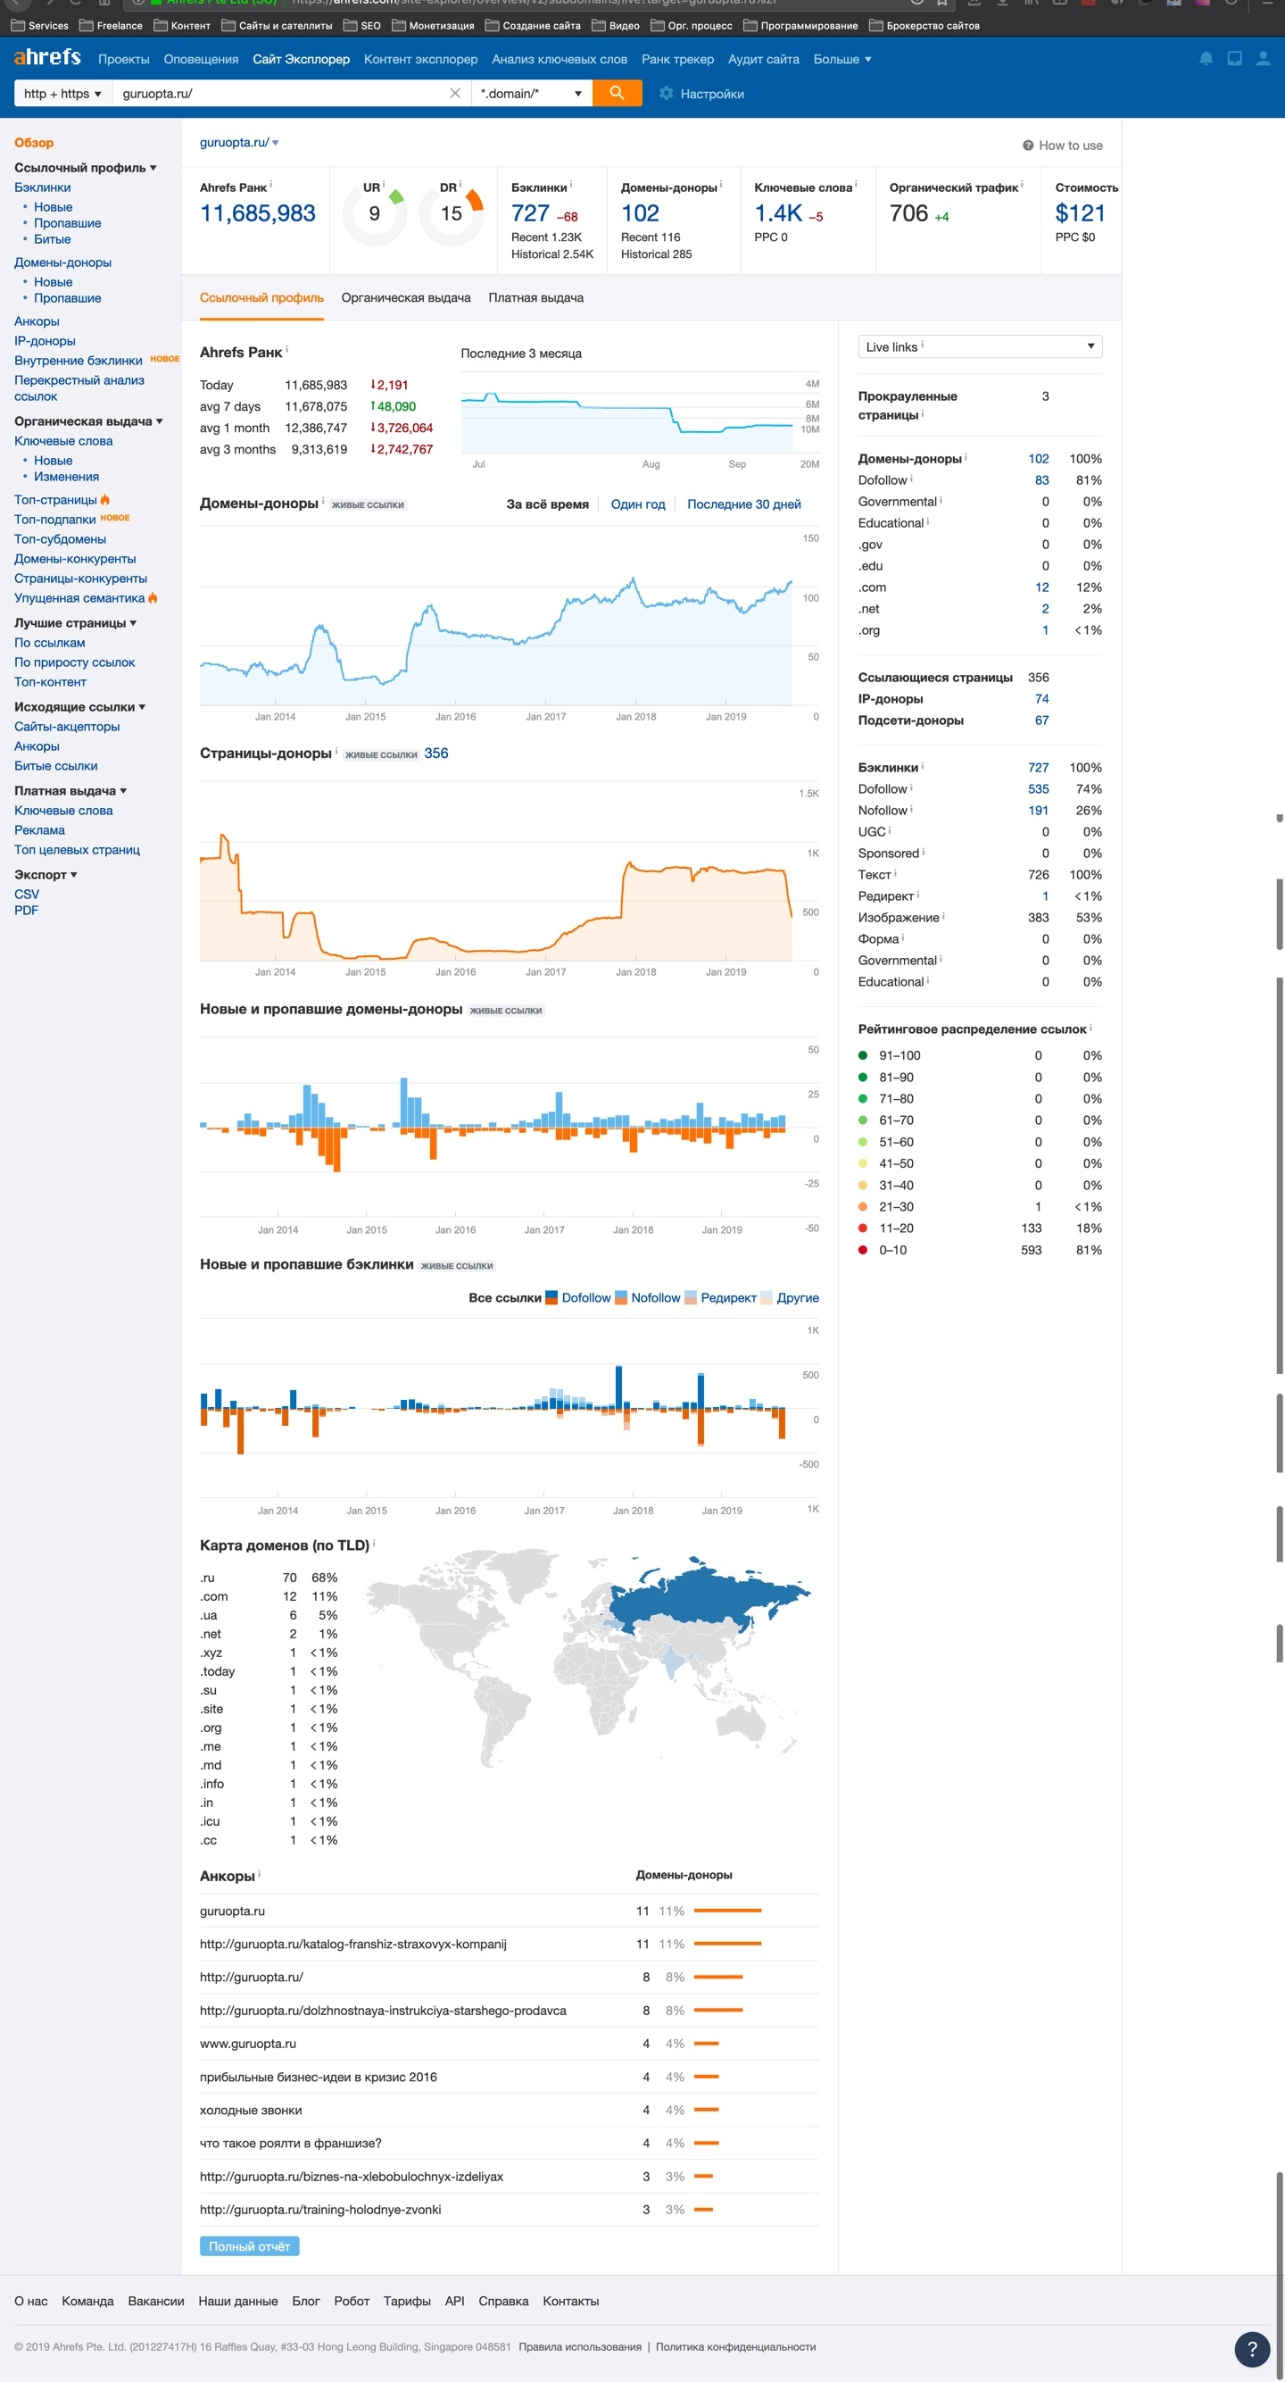Click the dark green 91–100 rating dot

point(863,1055)
